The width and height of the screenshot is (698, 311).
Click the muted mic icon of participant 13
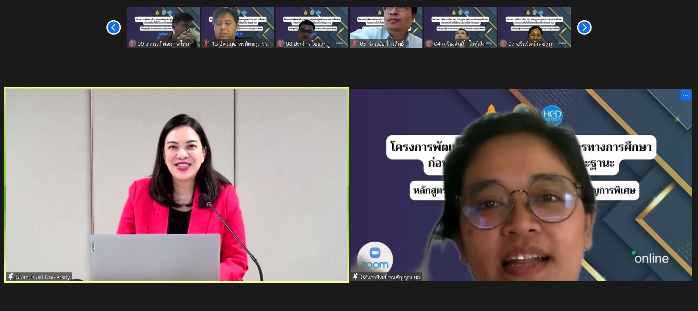coord(206,44)
